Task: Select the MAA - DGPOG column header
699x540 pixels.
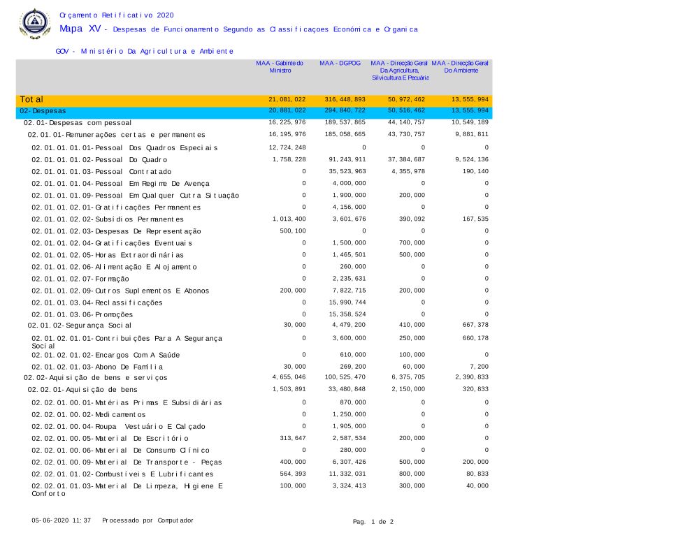Action: click(x=340, y=63)
